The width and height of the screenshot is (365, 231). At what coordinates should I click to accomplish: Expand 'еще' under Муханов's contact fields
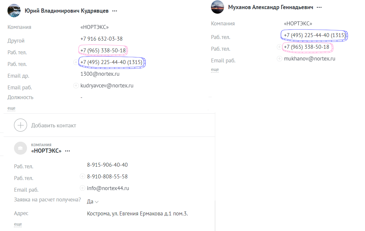[215, 70]
